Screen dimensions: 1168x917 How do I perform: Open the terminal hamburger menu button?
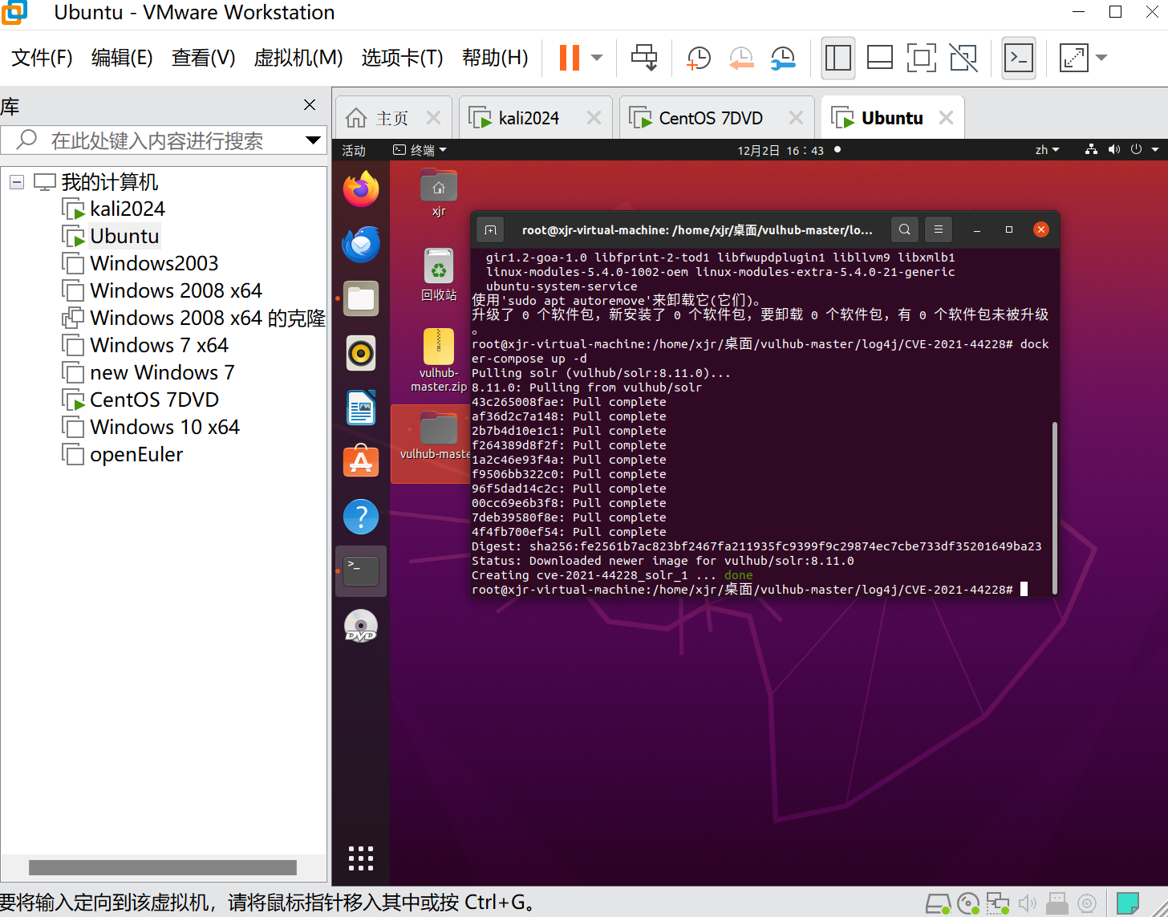coord(938,229)
